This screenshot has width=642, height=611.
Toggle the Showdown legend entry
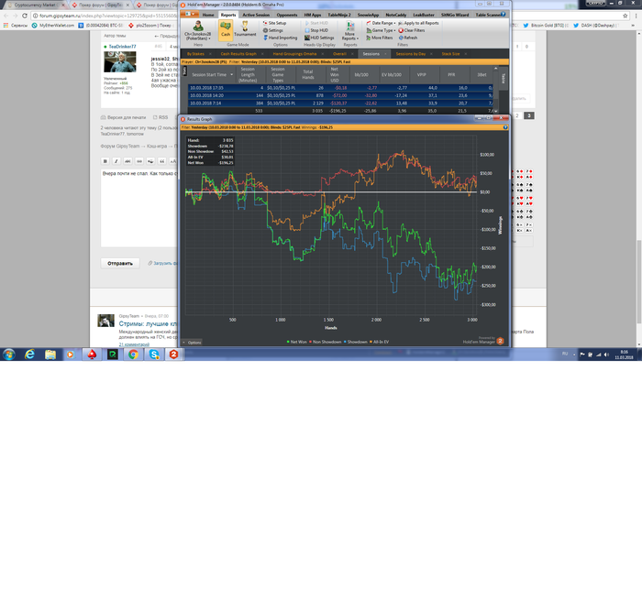tap(356, 342)
